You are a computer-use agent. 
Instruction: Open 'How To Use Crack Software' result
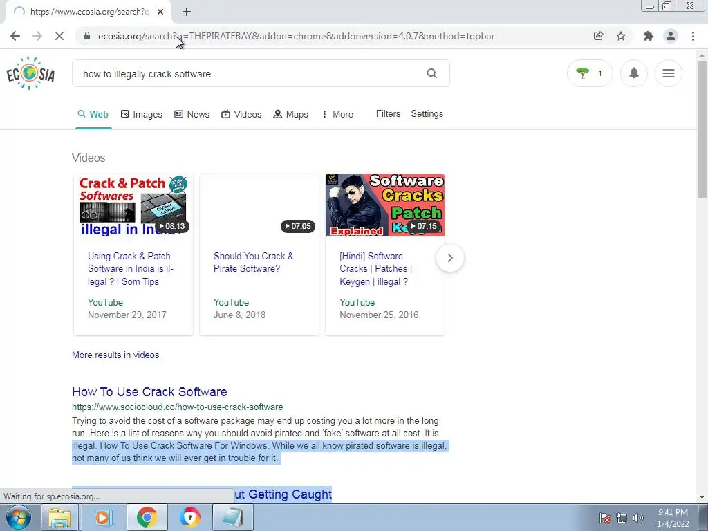[149, 391]
